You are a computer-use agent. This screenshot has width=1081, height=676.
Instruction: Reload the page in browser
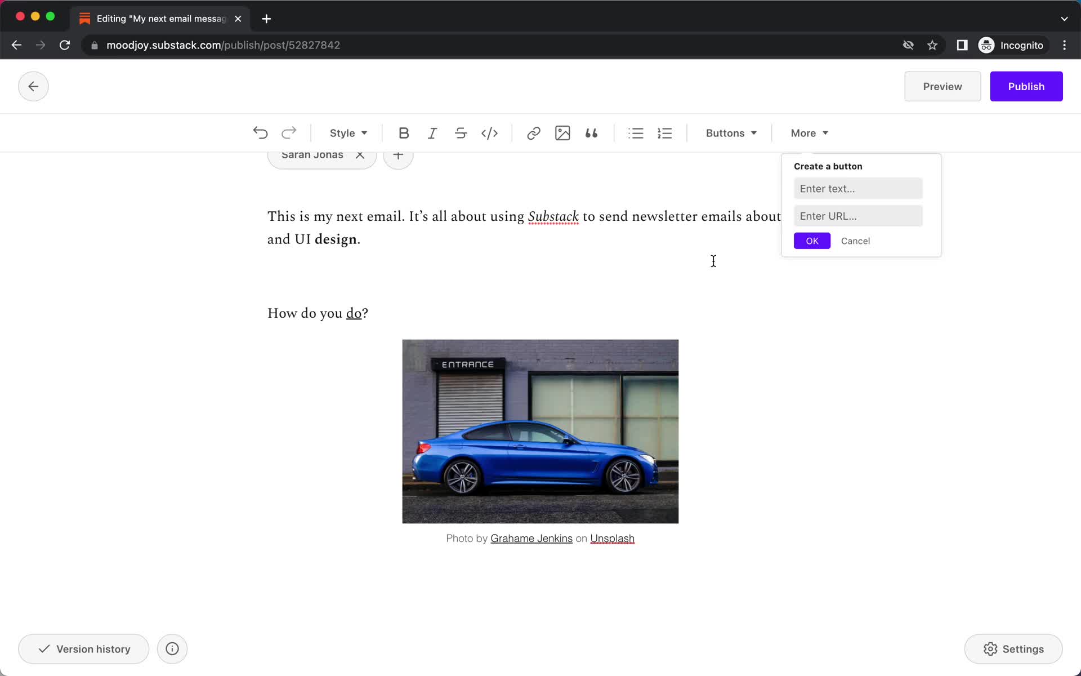tap(65, 45)
